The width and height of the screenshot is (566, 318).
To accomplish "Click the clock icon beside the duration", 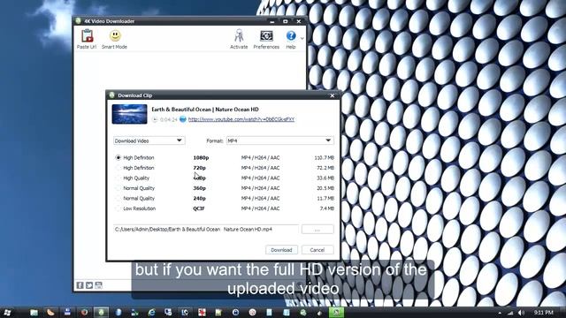I will pos(155,119).
